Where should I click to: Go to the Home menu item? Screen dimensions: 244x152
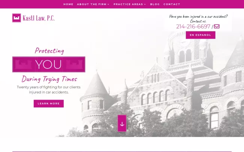coord(68,4)
